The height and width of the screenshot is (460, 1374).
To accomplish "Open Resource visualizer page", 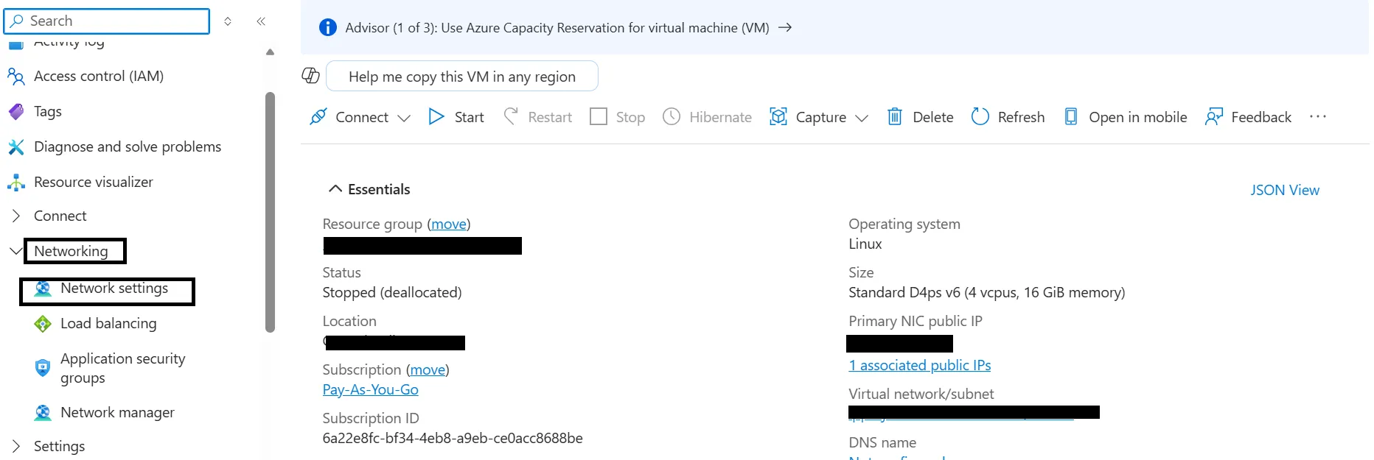I will pyautogui.click(x=94, y=182).
